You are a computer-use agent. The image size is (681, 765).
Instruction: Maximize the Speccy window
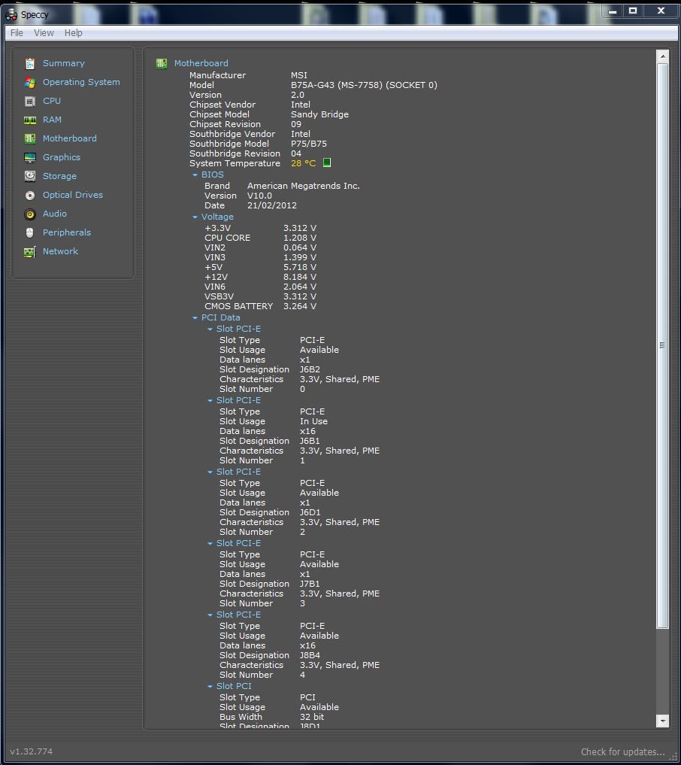(633, 11)
